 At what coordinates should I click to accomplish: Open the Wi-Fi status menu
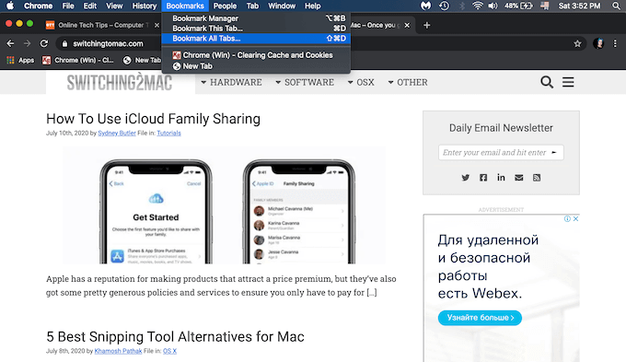[477, 6]
